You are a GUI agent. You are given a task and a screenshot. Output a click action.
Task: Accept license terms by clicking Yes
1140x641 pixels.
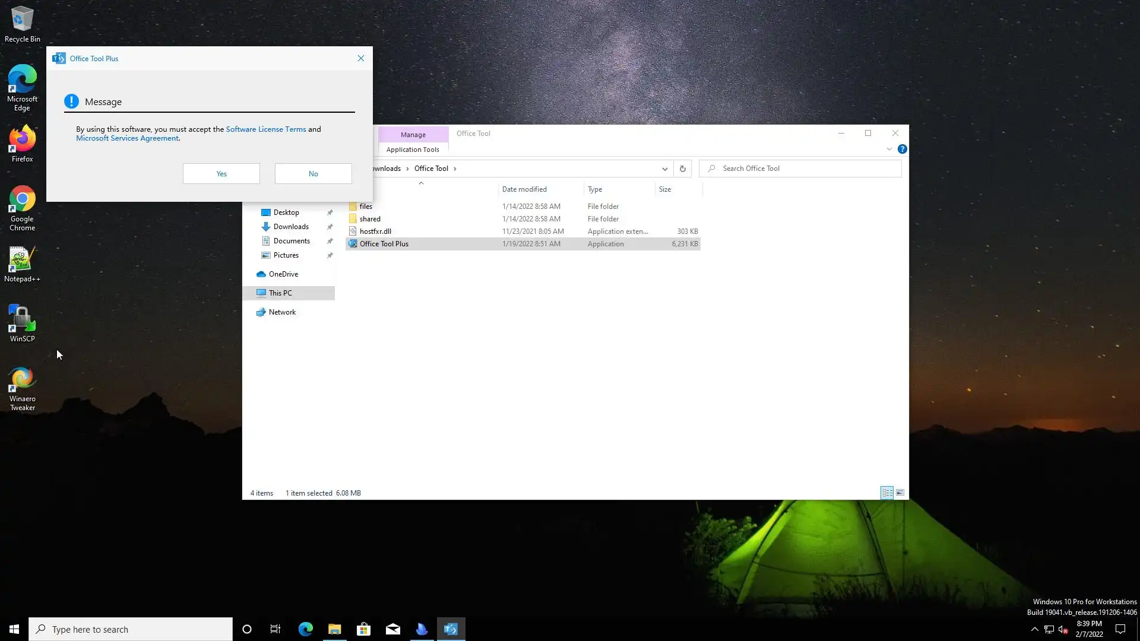(221, 173)
